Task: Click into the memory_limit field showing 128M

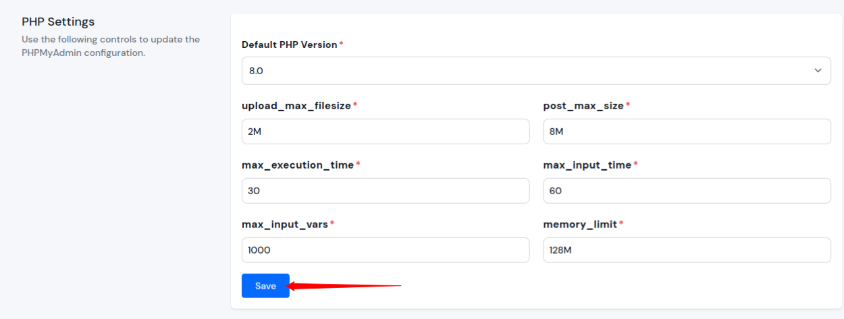Action: click(x=687, y=250)
